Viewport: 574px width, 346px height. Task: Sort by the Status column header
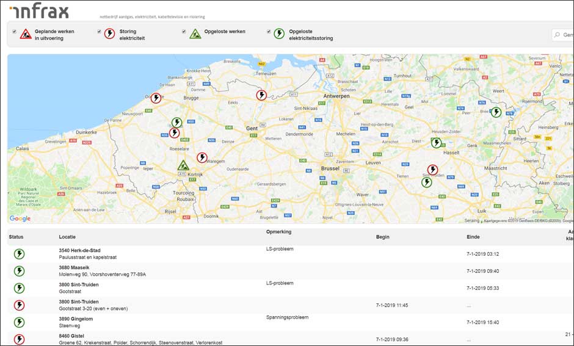point(16,237)
